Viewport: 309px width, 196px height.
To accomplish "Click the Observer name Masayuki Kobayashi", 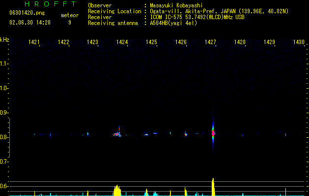I will 176,5.
